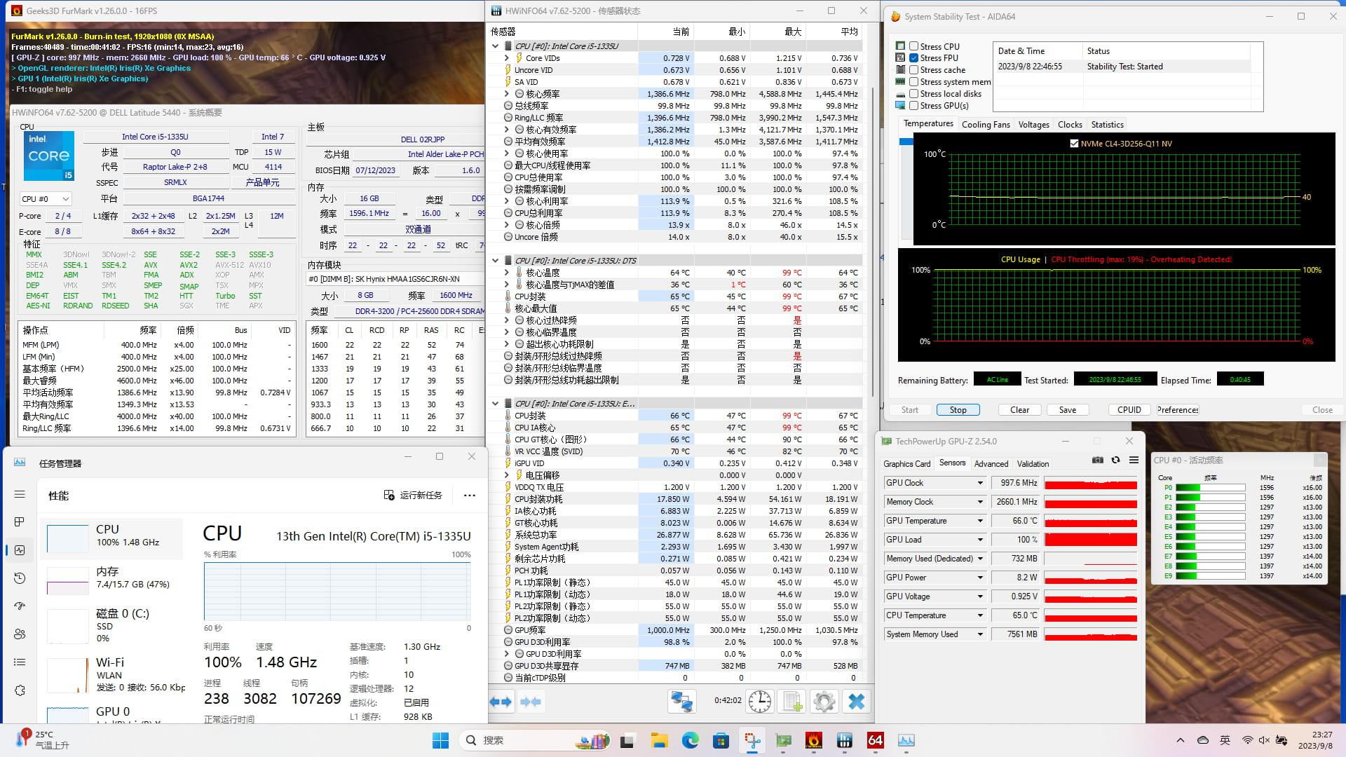Stop the AIDA64 stability test

(x=958, y=410)
